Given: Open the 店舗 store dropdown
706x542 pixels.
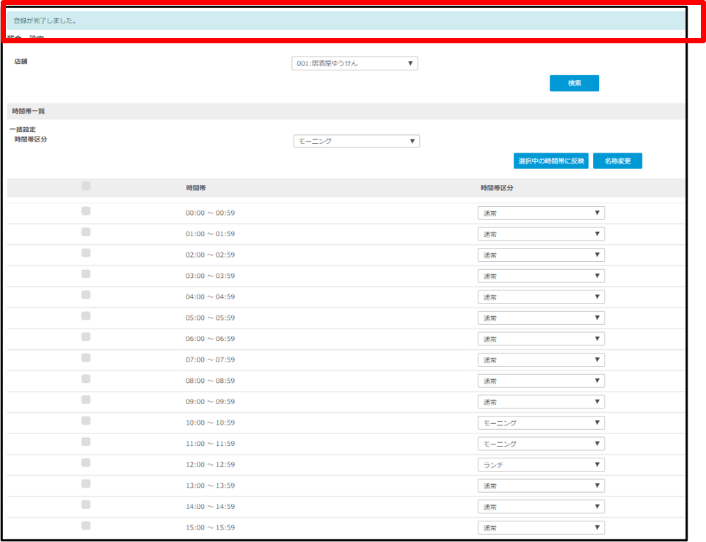Looking at the screenshot, I should click(354, 63).
